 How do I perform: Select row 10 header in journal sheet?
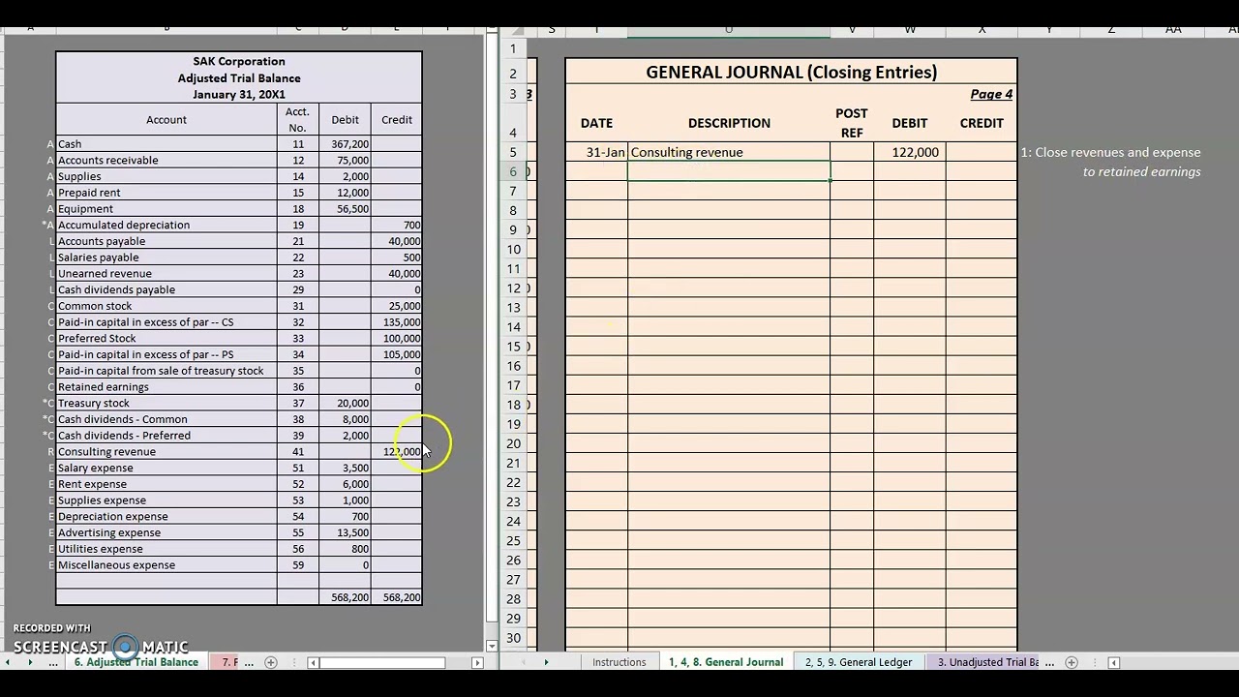[x=513, y=249]
